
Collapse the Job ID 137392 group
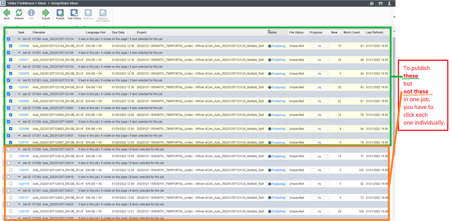pyautogui.click(x=19, y=204)
